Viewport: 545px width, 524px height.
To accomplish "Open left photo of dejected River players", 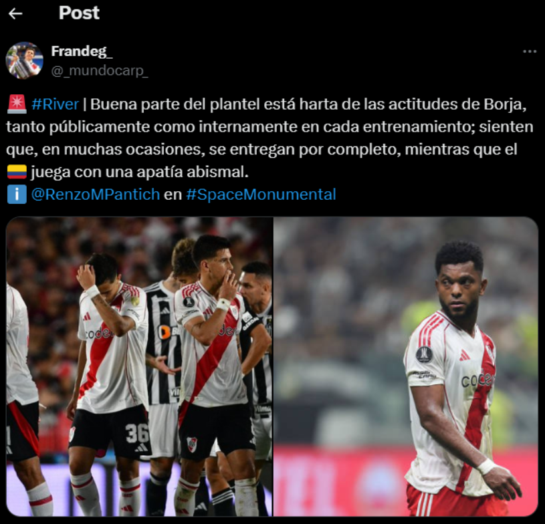I will [x=139, y=366].
